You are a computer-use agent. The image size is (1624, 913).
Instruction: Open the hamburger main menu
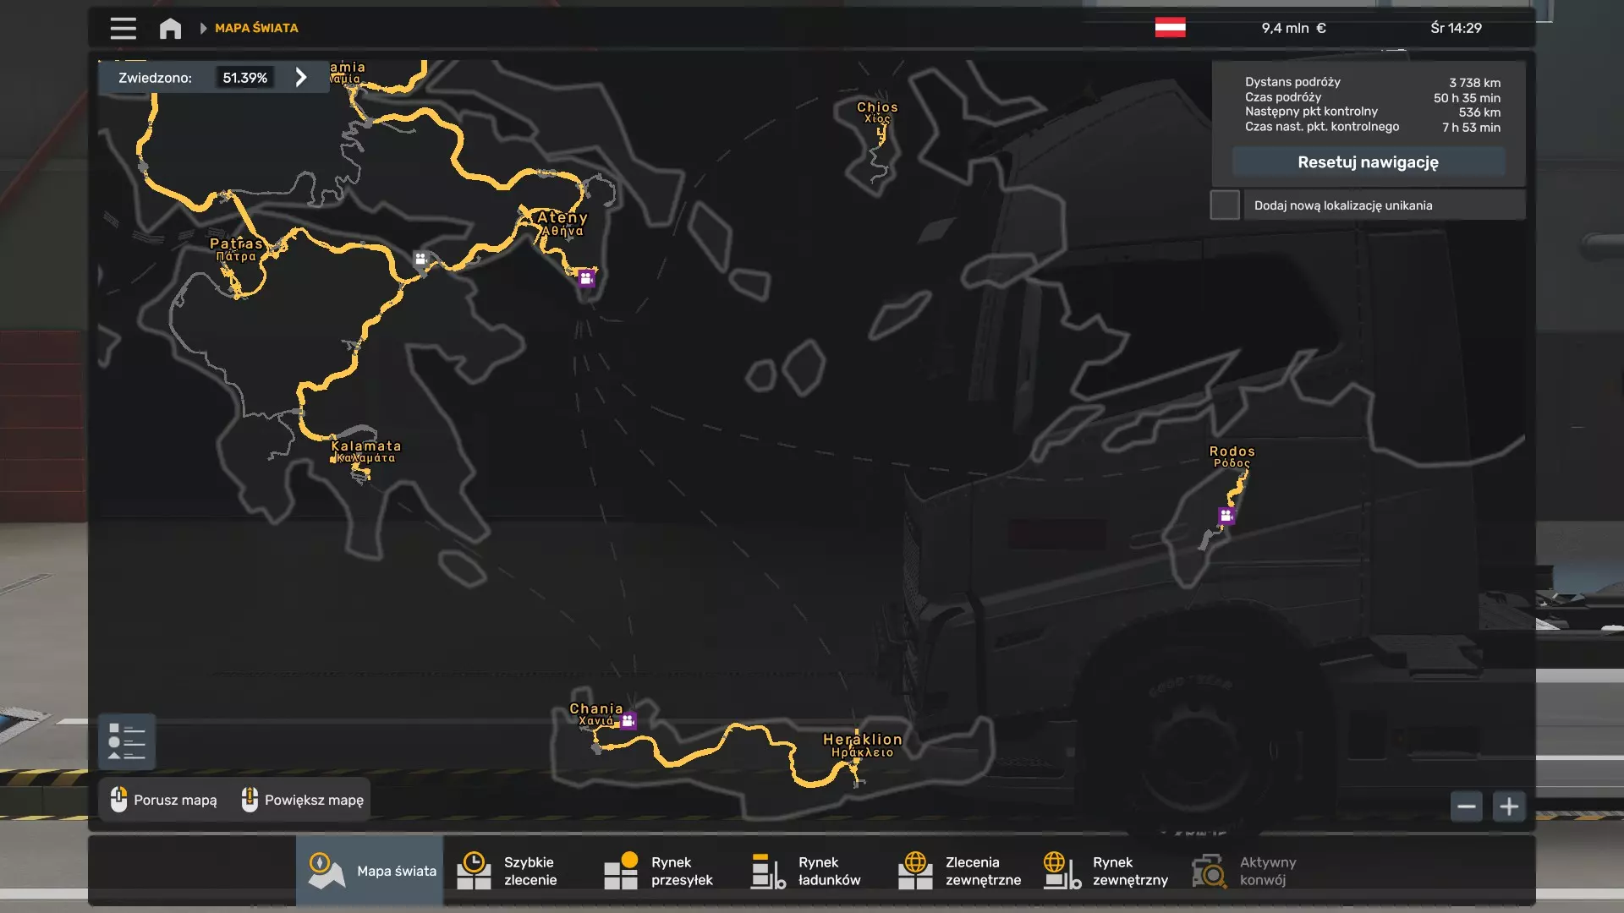(123, 28)
